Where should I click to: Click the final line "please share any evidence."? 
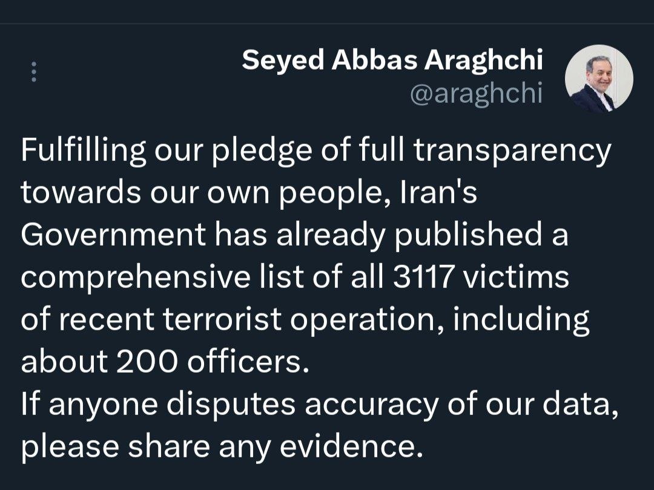click(220, 446)
